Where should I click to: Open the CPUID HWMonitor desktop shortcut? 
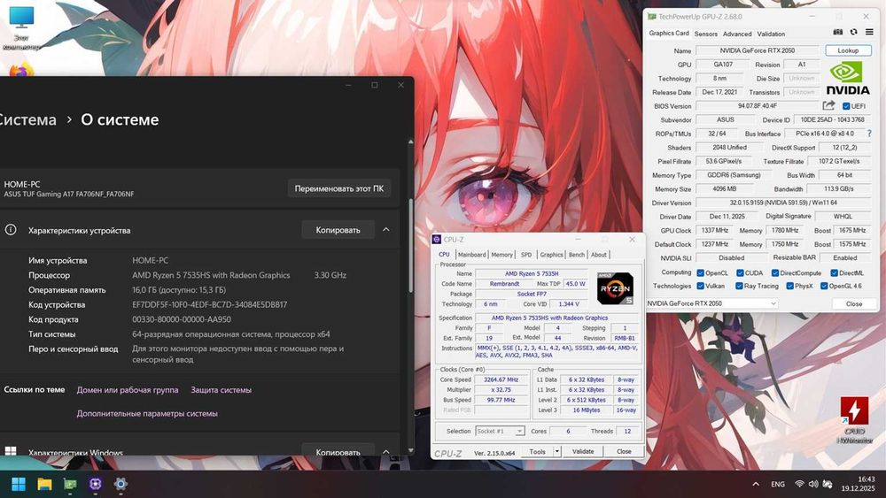pyautogui.click(x=854, y=419)
